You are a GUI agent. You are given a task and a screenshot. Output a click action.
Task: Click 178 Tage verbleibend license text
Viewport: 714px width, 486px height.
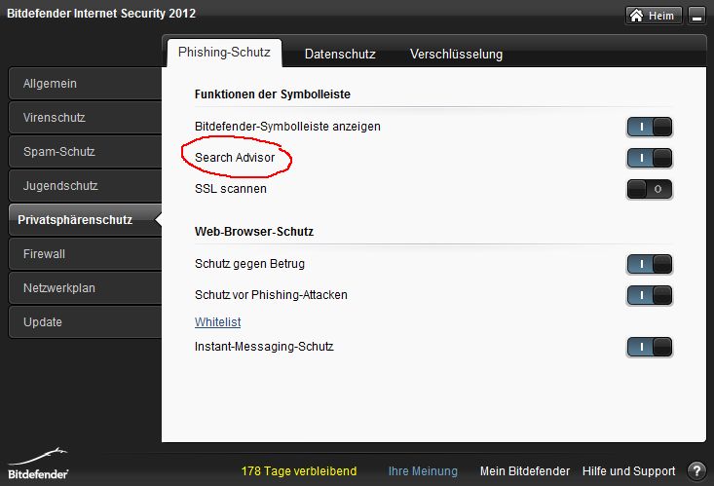pos(299,471)
